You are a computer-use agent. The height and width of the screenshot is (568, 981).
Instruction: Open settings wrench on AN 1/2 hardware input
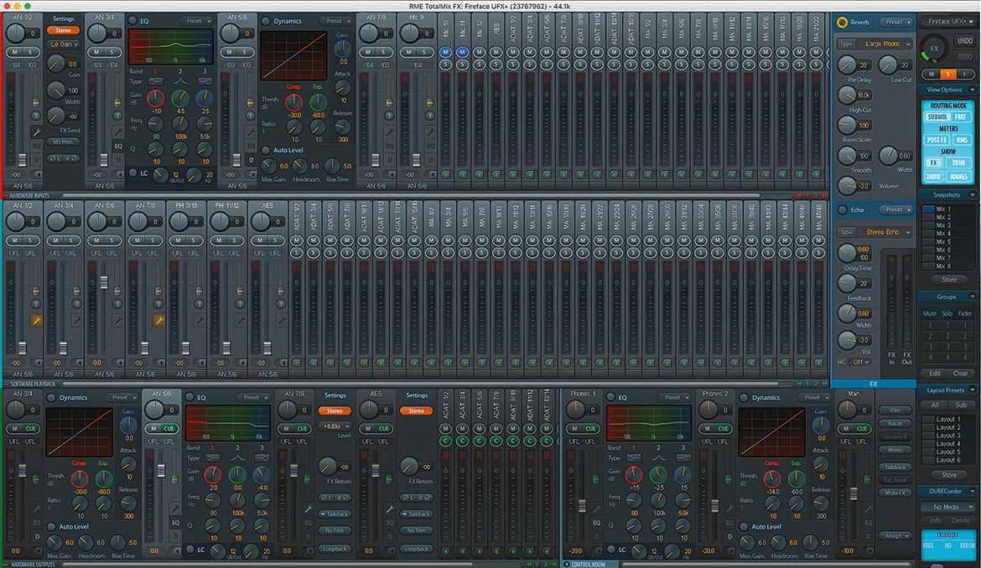[37, 132]
